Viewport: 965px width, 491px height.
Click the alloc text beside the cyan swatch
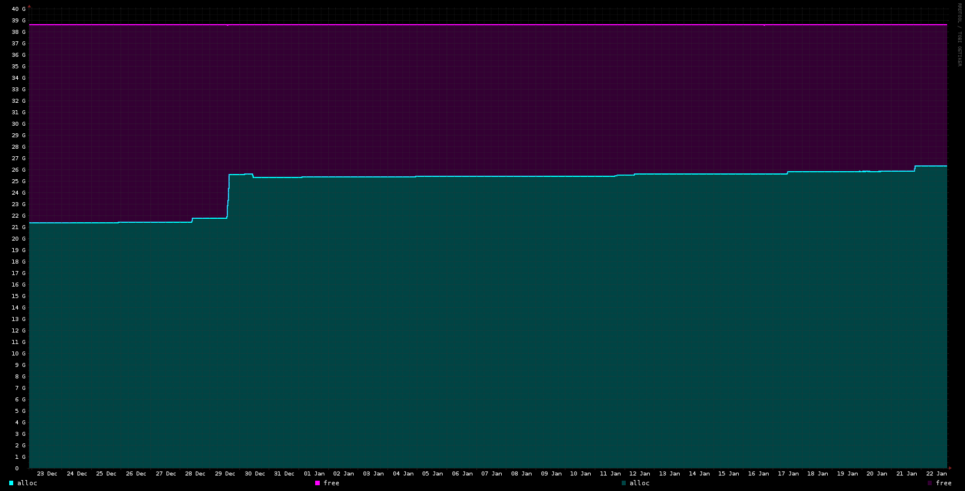27,483
